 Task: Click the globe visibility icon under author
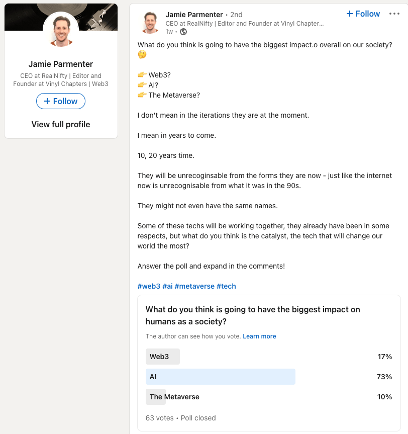[x=183, y=32]
